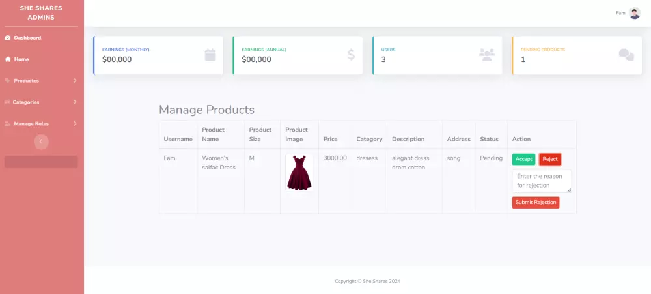Image resolution: width=651 pixels, height=294 pixels.
Task: Accept the Women's salfac Dress product
Action: point(523,159)
